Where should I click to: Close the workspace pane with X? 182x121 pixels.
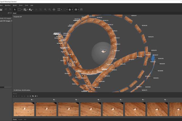pos(11,13)
